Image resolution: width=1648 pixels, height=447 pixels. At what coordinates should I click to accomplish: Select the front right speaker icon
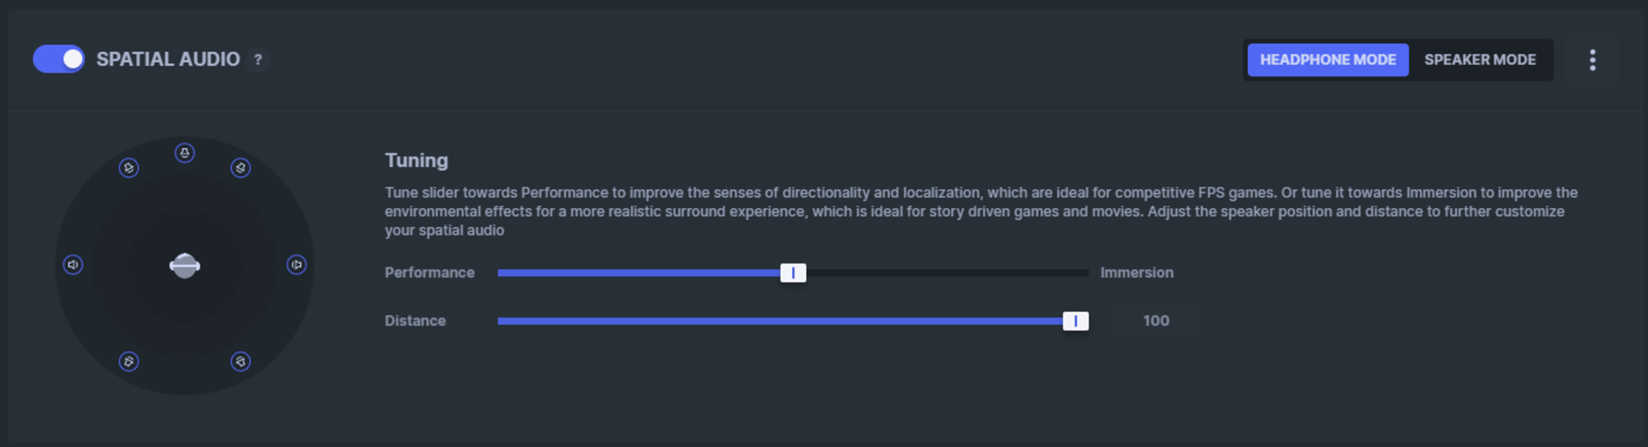[x=240, y=168]
